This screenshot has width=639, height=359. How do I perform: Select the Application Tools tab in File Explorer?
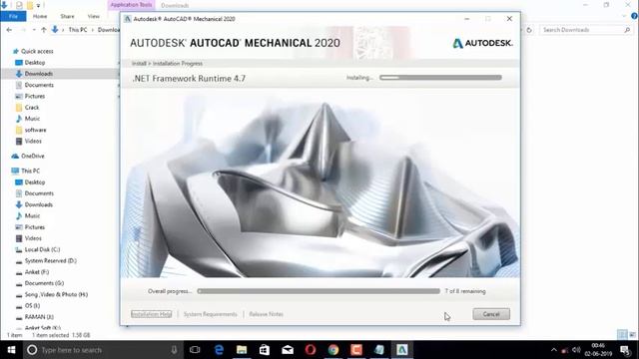point(131,5)
